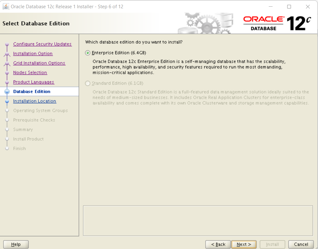Go to Installation Location step
Image resolution: width=318 pixels, height=249 pixels.
coord(35,101)
